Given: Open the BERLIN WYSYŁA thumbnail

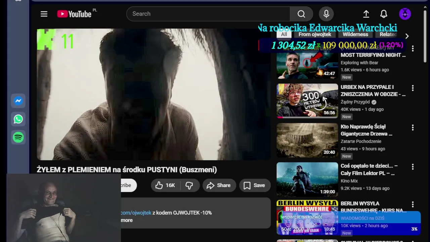Looking at the screenshot, I should click(x=307, y=217).
